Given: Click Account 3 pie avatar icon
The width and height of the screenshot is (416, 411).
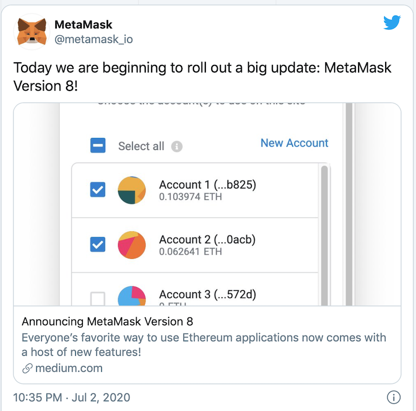Looking at the screenshot, I should click(132, 296).
